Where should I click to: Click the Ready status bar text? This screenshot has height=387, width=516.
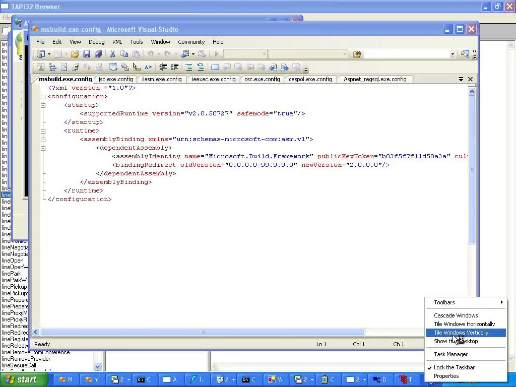[x=42, y=344]
